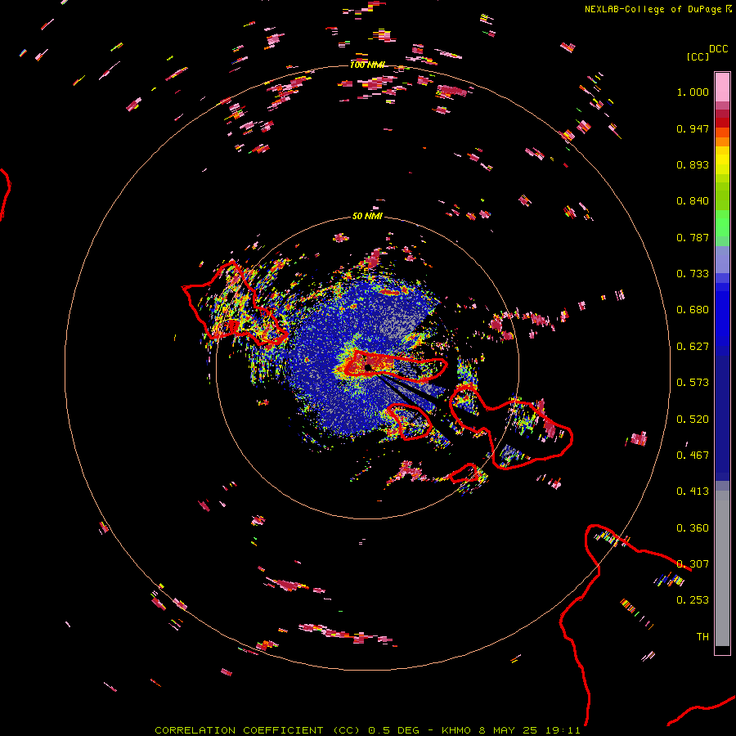Viewport: 736px width, 736px height.
Task: Select the 0.307 scale value
Action: point(693,564)
